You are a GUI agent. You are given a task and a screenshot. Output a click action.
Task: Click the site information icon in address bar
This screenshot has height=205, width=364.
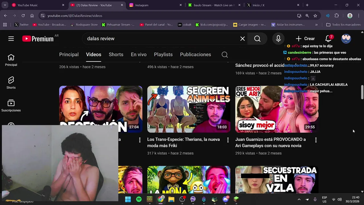[43, 16]
